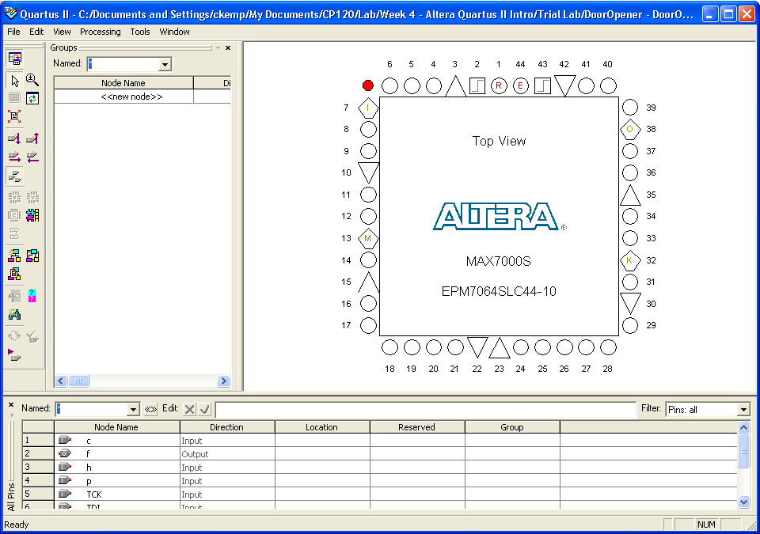Click the pentagon K pin numbered 32

[x=630, y=260]
